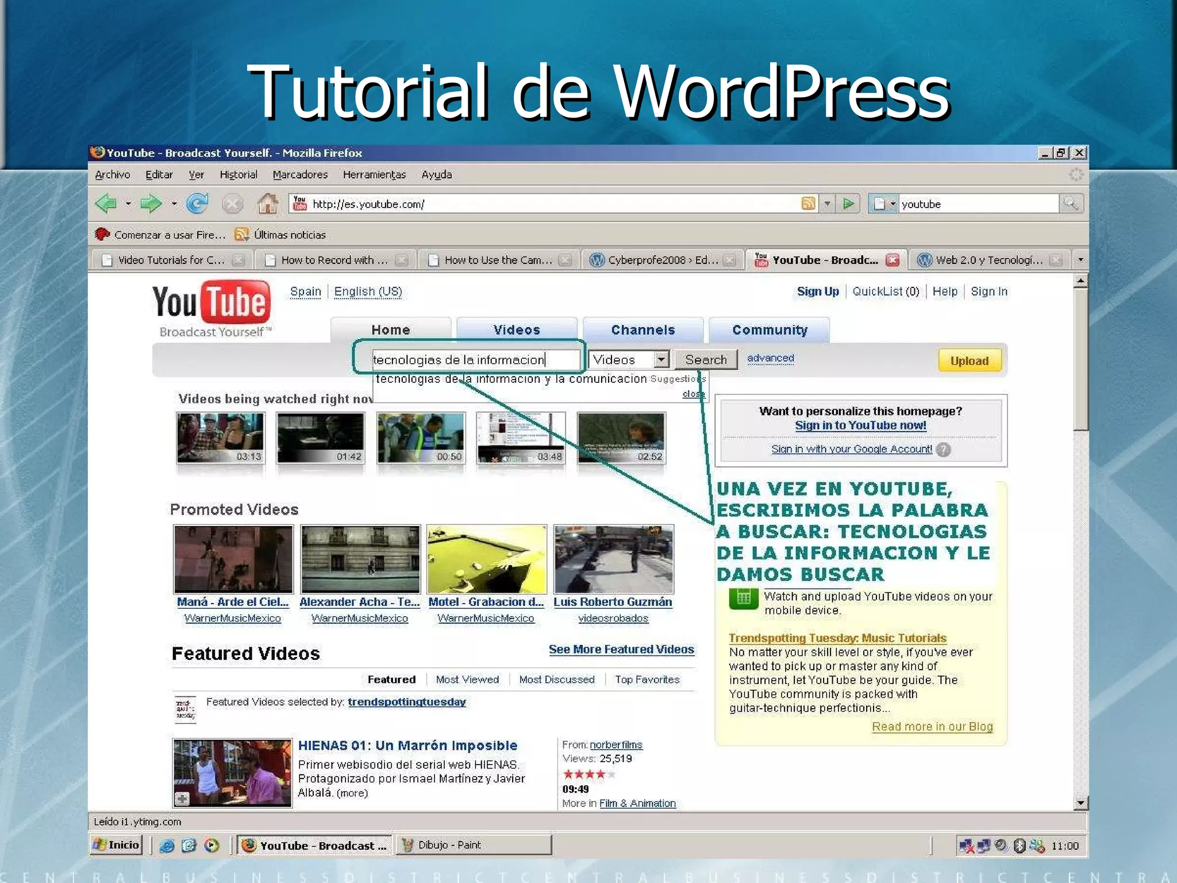1177x883 pixels.
Task: Go to the Firefox home page icon
Action: pos(267,204)
